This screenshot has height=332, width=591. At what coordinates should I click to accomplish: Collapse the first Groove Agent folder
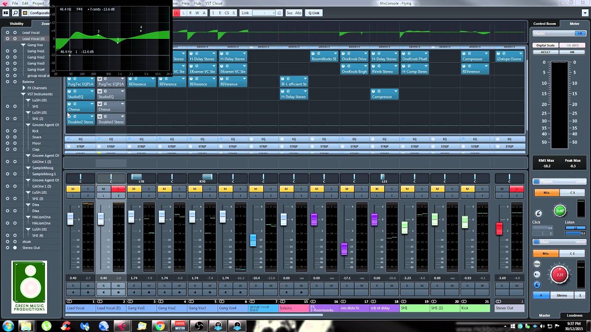(x=28, y=125)
